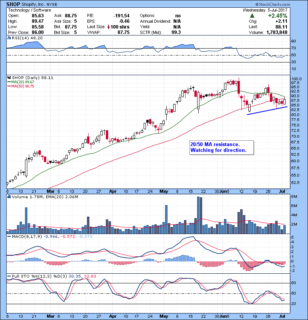This screenshot has height=320, width=308.
Task: Click the MACD value -0.946
Action: 51,237
